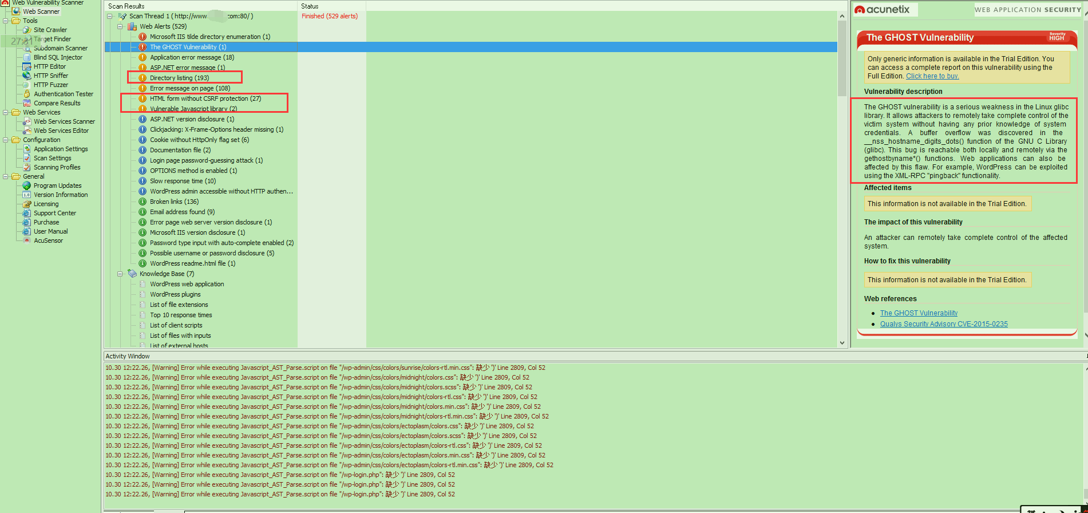Select the Blind SQL Injector icon
The image size is (1088, 513).
26,57
